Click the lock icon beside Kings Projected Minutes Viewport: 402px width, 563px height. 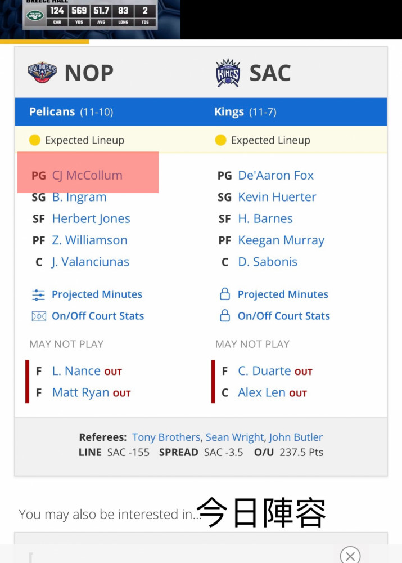pos(225,294)
